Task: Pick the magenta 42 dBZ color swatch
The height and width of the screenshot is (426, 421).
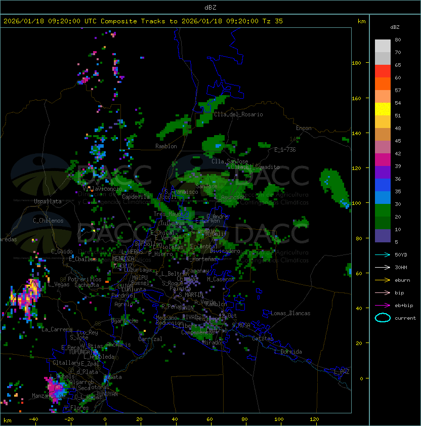Action: [383, 159]
